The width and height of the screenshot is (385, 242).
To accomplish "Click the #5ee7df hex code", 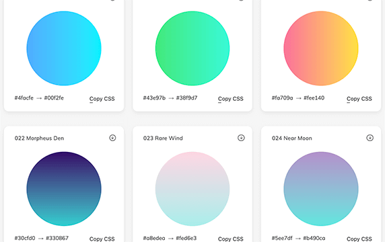I will pyautogui.click(x=282, y=238).
